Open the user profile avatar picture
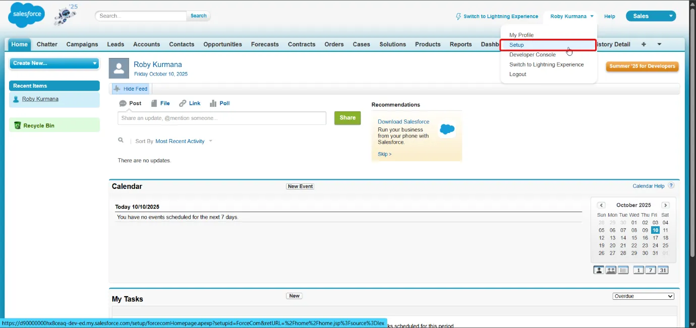Viewport: 696px width, 328px height. 119,69
